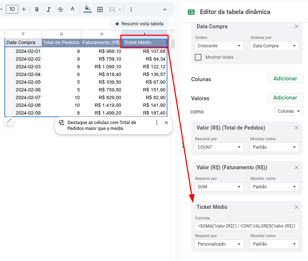The height and width of the screenshot is (261, 308).
Task: Edit the Ticket Médio formula field
Action: (246, 226)
